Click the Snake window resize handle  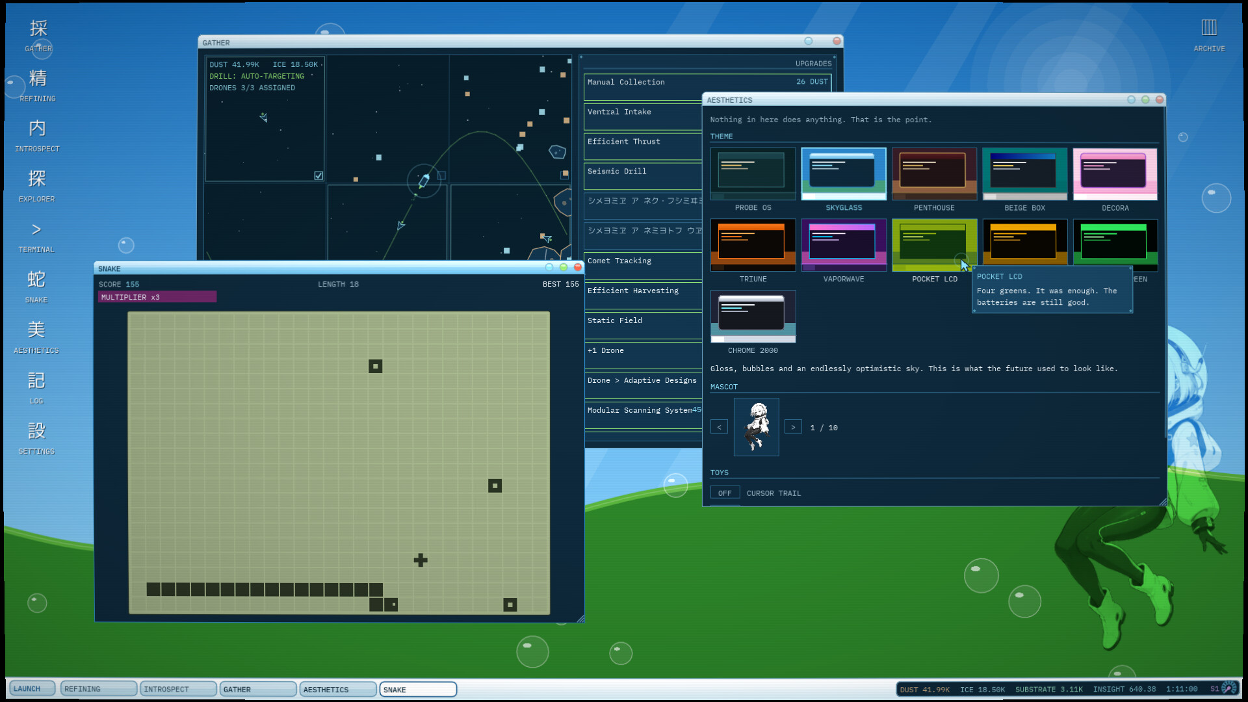point(580,618)
